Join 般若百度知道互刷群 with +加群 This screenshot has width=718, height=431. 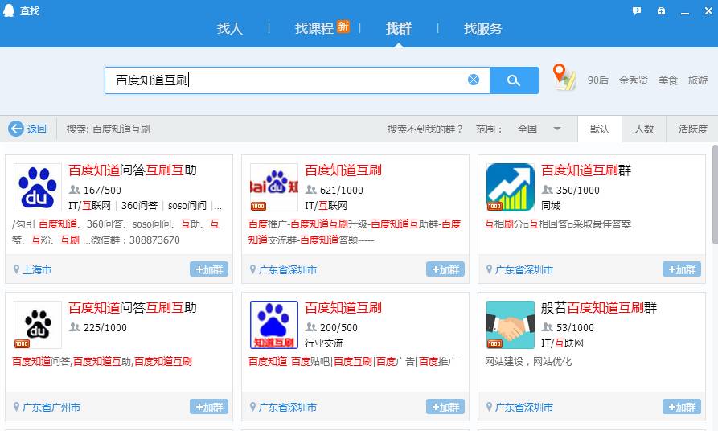coord(681,407)
